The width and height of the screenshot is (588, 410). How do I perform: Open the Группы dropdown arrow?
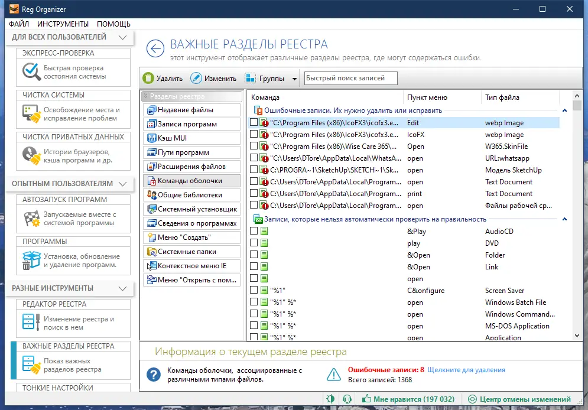294,79
